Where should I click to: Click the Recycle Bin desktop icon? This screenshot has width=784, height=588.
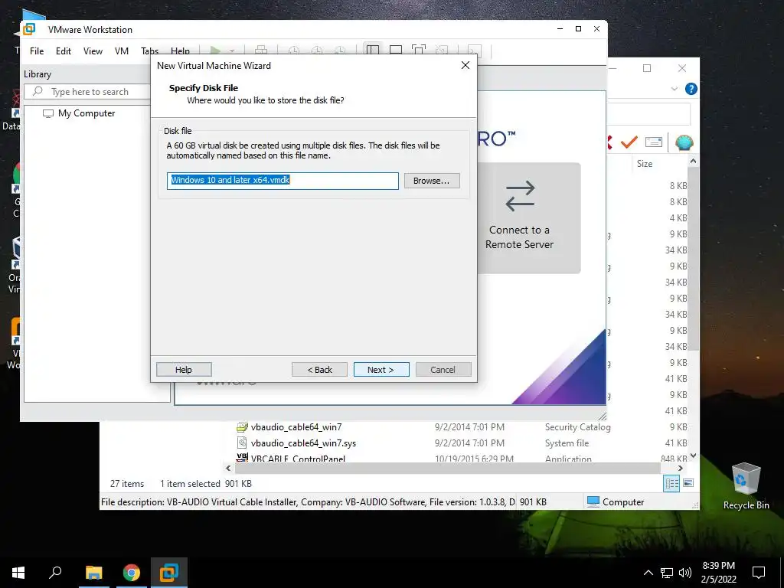tap(746, 485)
